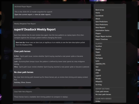
Task: Select player Poshypop
Action: 99,58
